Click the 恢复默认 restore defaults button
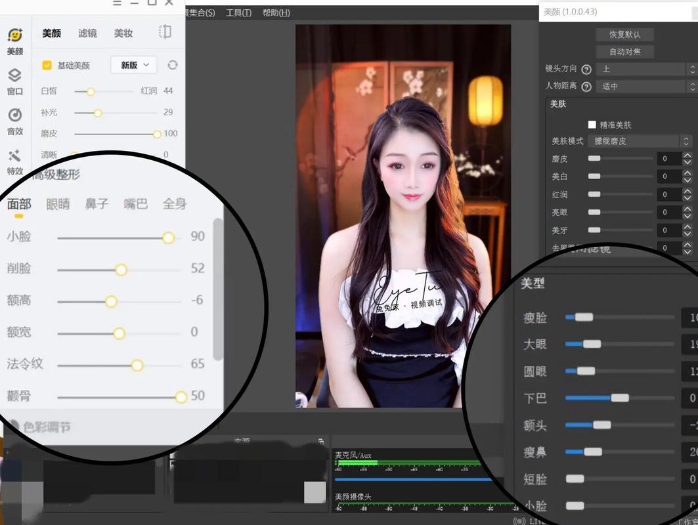Viewport: 698px width, 525px height. tap(624, 34)
